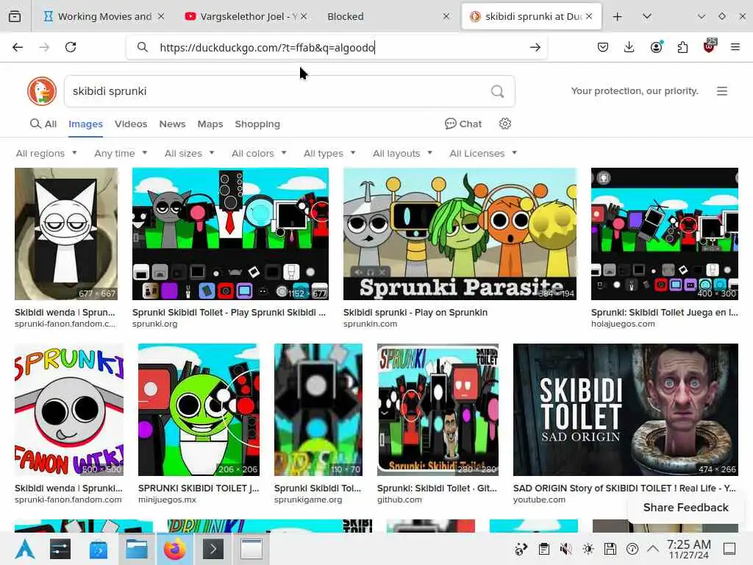The width and height of the screenshot is (753, 565).
Task: Open the All colors filter dropdown
Action: tap(259, 153)
